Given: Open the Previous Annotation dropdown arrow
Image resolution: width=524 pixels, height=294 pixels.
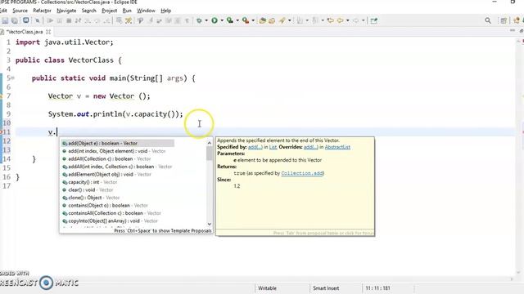Looking at the screenshot, I should click(323, 20).
